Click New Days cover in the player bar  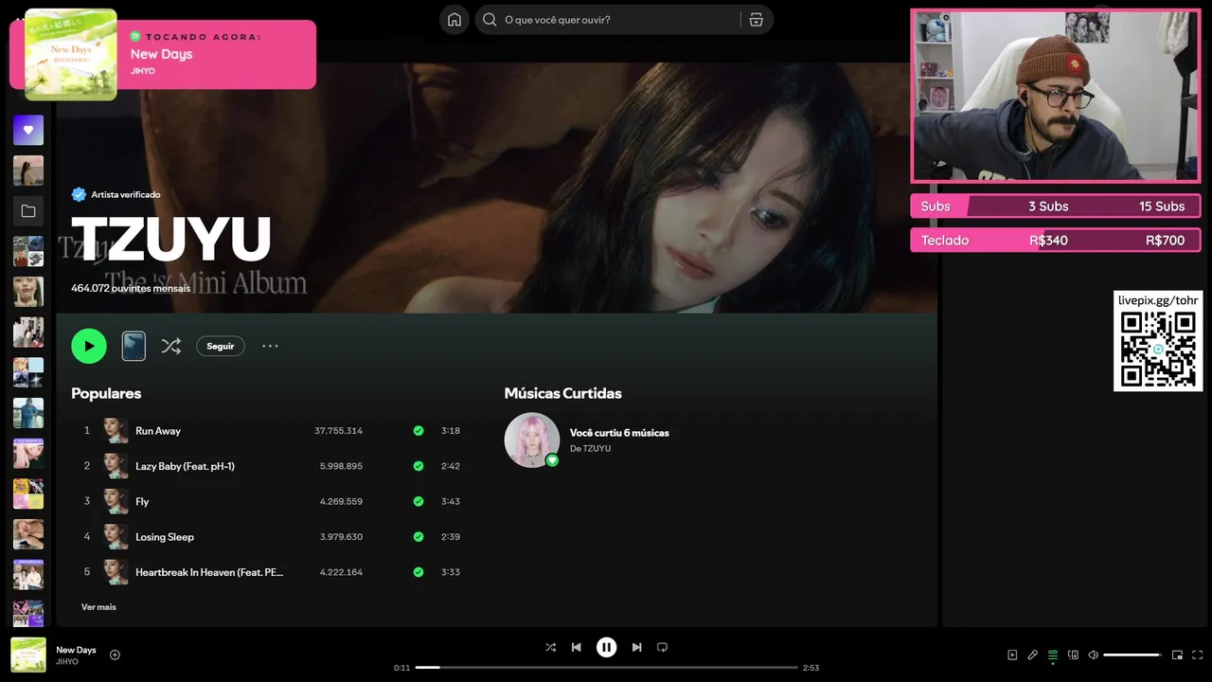[28, 655]
